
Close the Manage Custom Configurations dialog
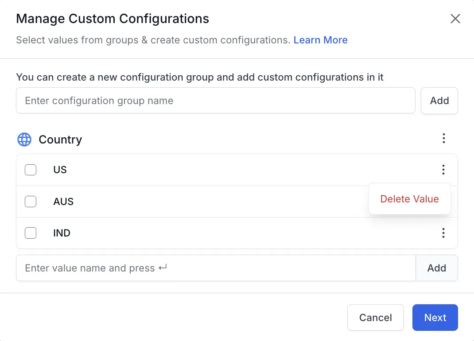pos(455,19)
